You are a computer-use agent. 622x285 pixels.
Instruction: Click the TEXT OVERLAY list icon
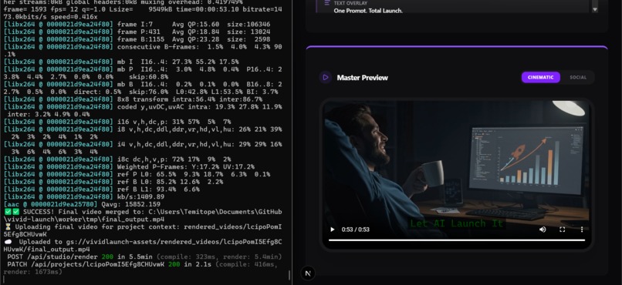click(x=327, y=3)
